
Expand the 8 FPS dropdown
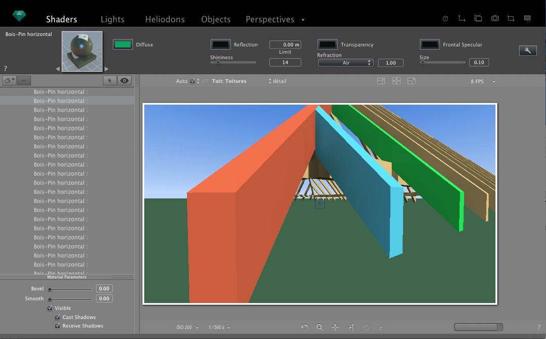pyautogui.click(x=483, y=81)
